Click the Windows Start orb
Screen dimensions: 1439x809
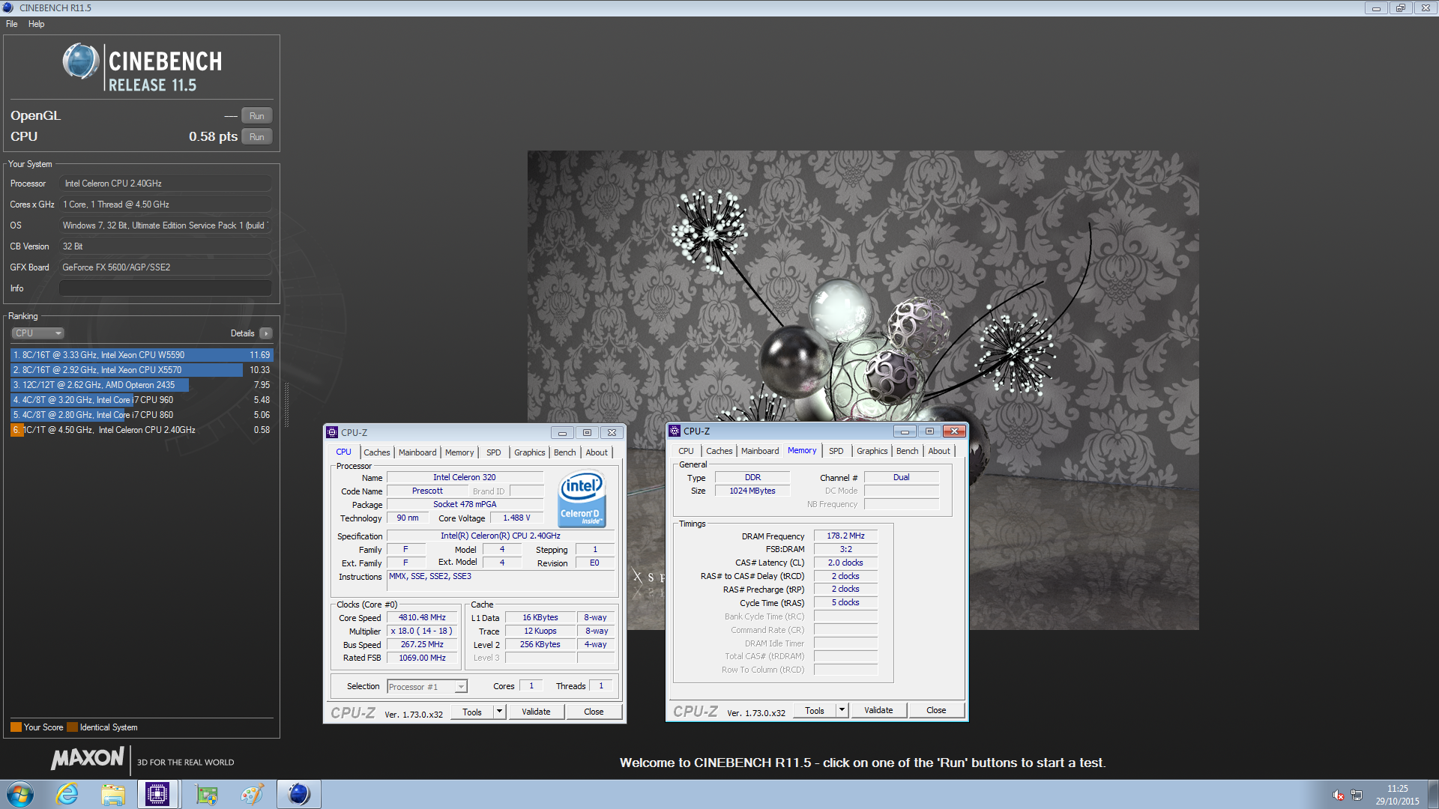click(20, 794)
